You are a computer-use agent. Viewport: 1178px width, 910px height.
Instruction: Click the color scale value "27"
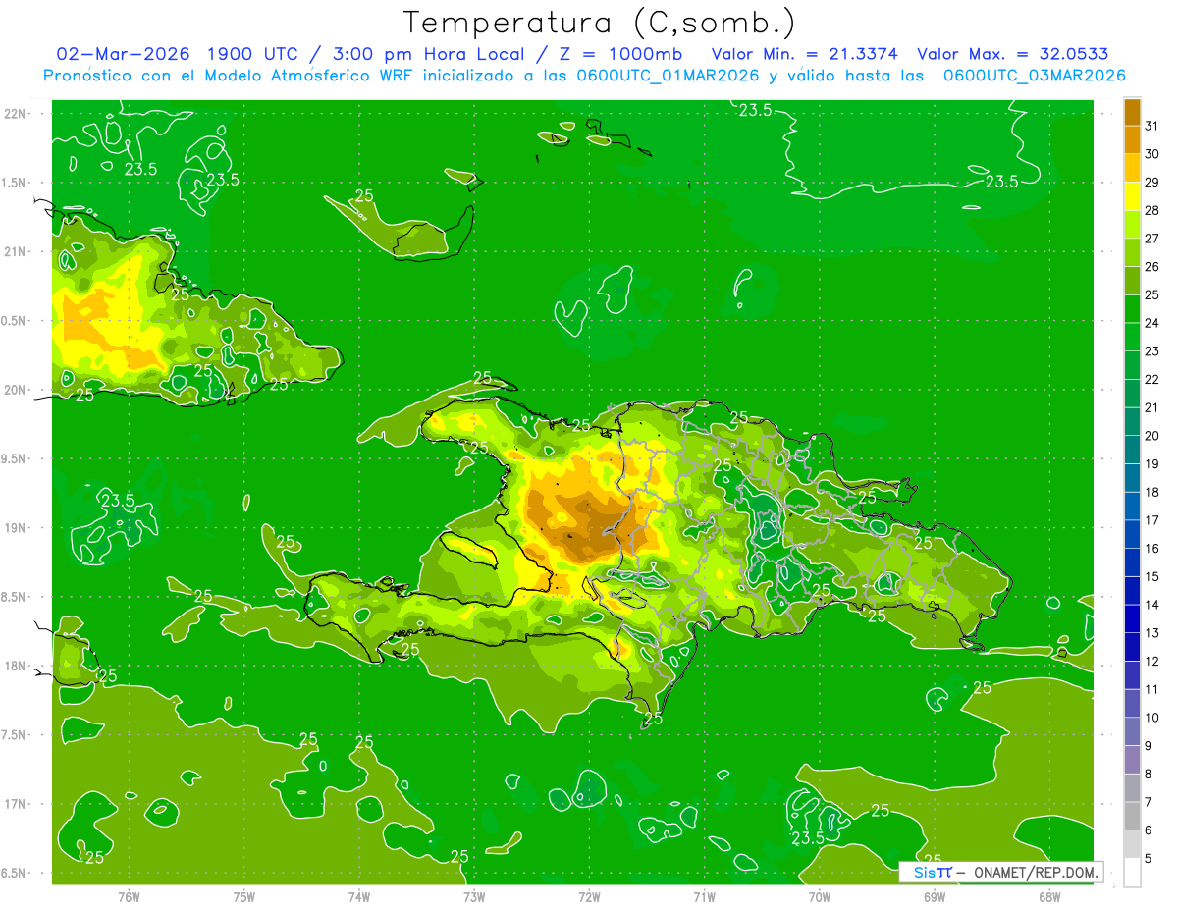[1152, 239]
